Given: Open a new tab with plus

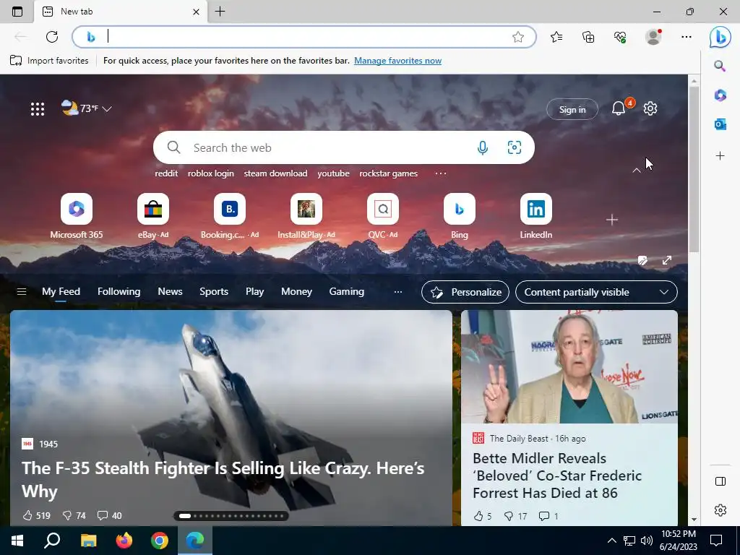Looking at the screenshot, I should coord(220,12).
